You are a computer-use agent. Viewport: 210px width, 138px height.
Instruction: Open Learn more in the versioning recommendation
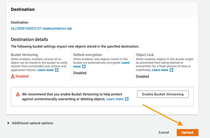pyautogui.click(x=115, y=99)
